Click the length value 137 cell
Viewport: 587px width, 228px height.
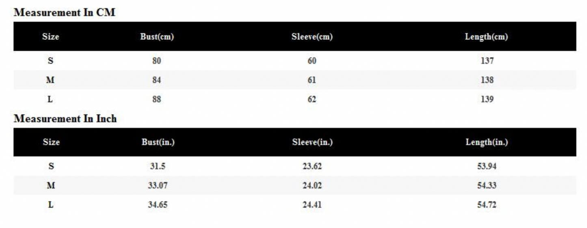(x=487, y=61)
